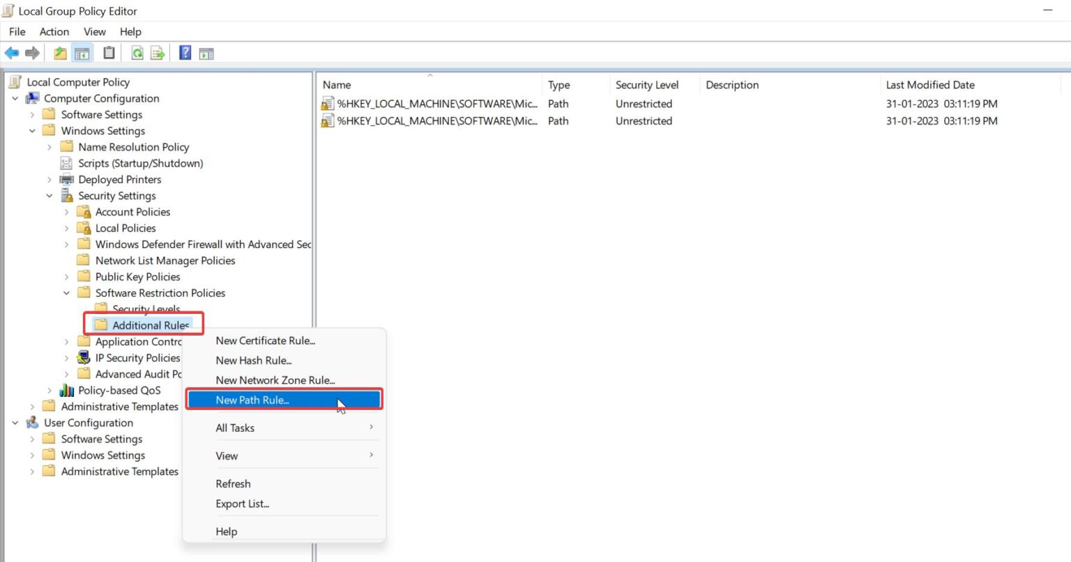Sort rules by clicking the Name column header
The height and width of the screenshot is (562, 1071).
pos(337,84)
